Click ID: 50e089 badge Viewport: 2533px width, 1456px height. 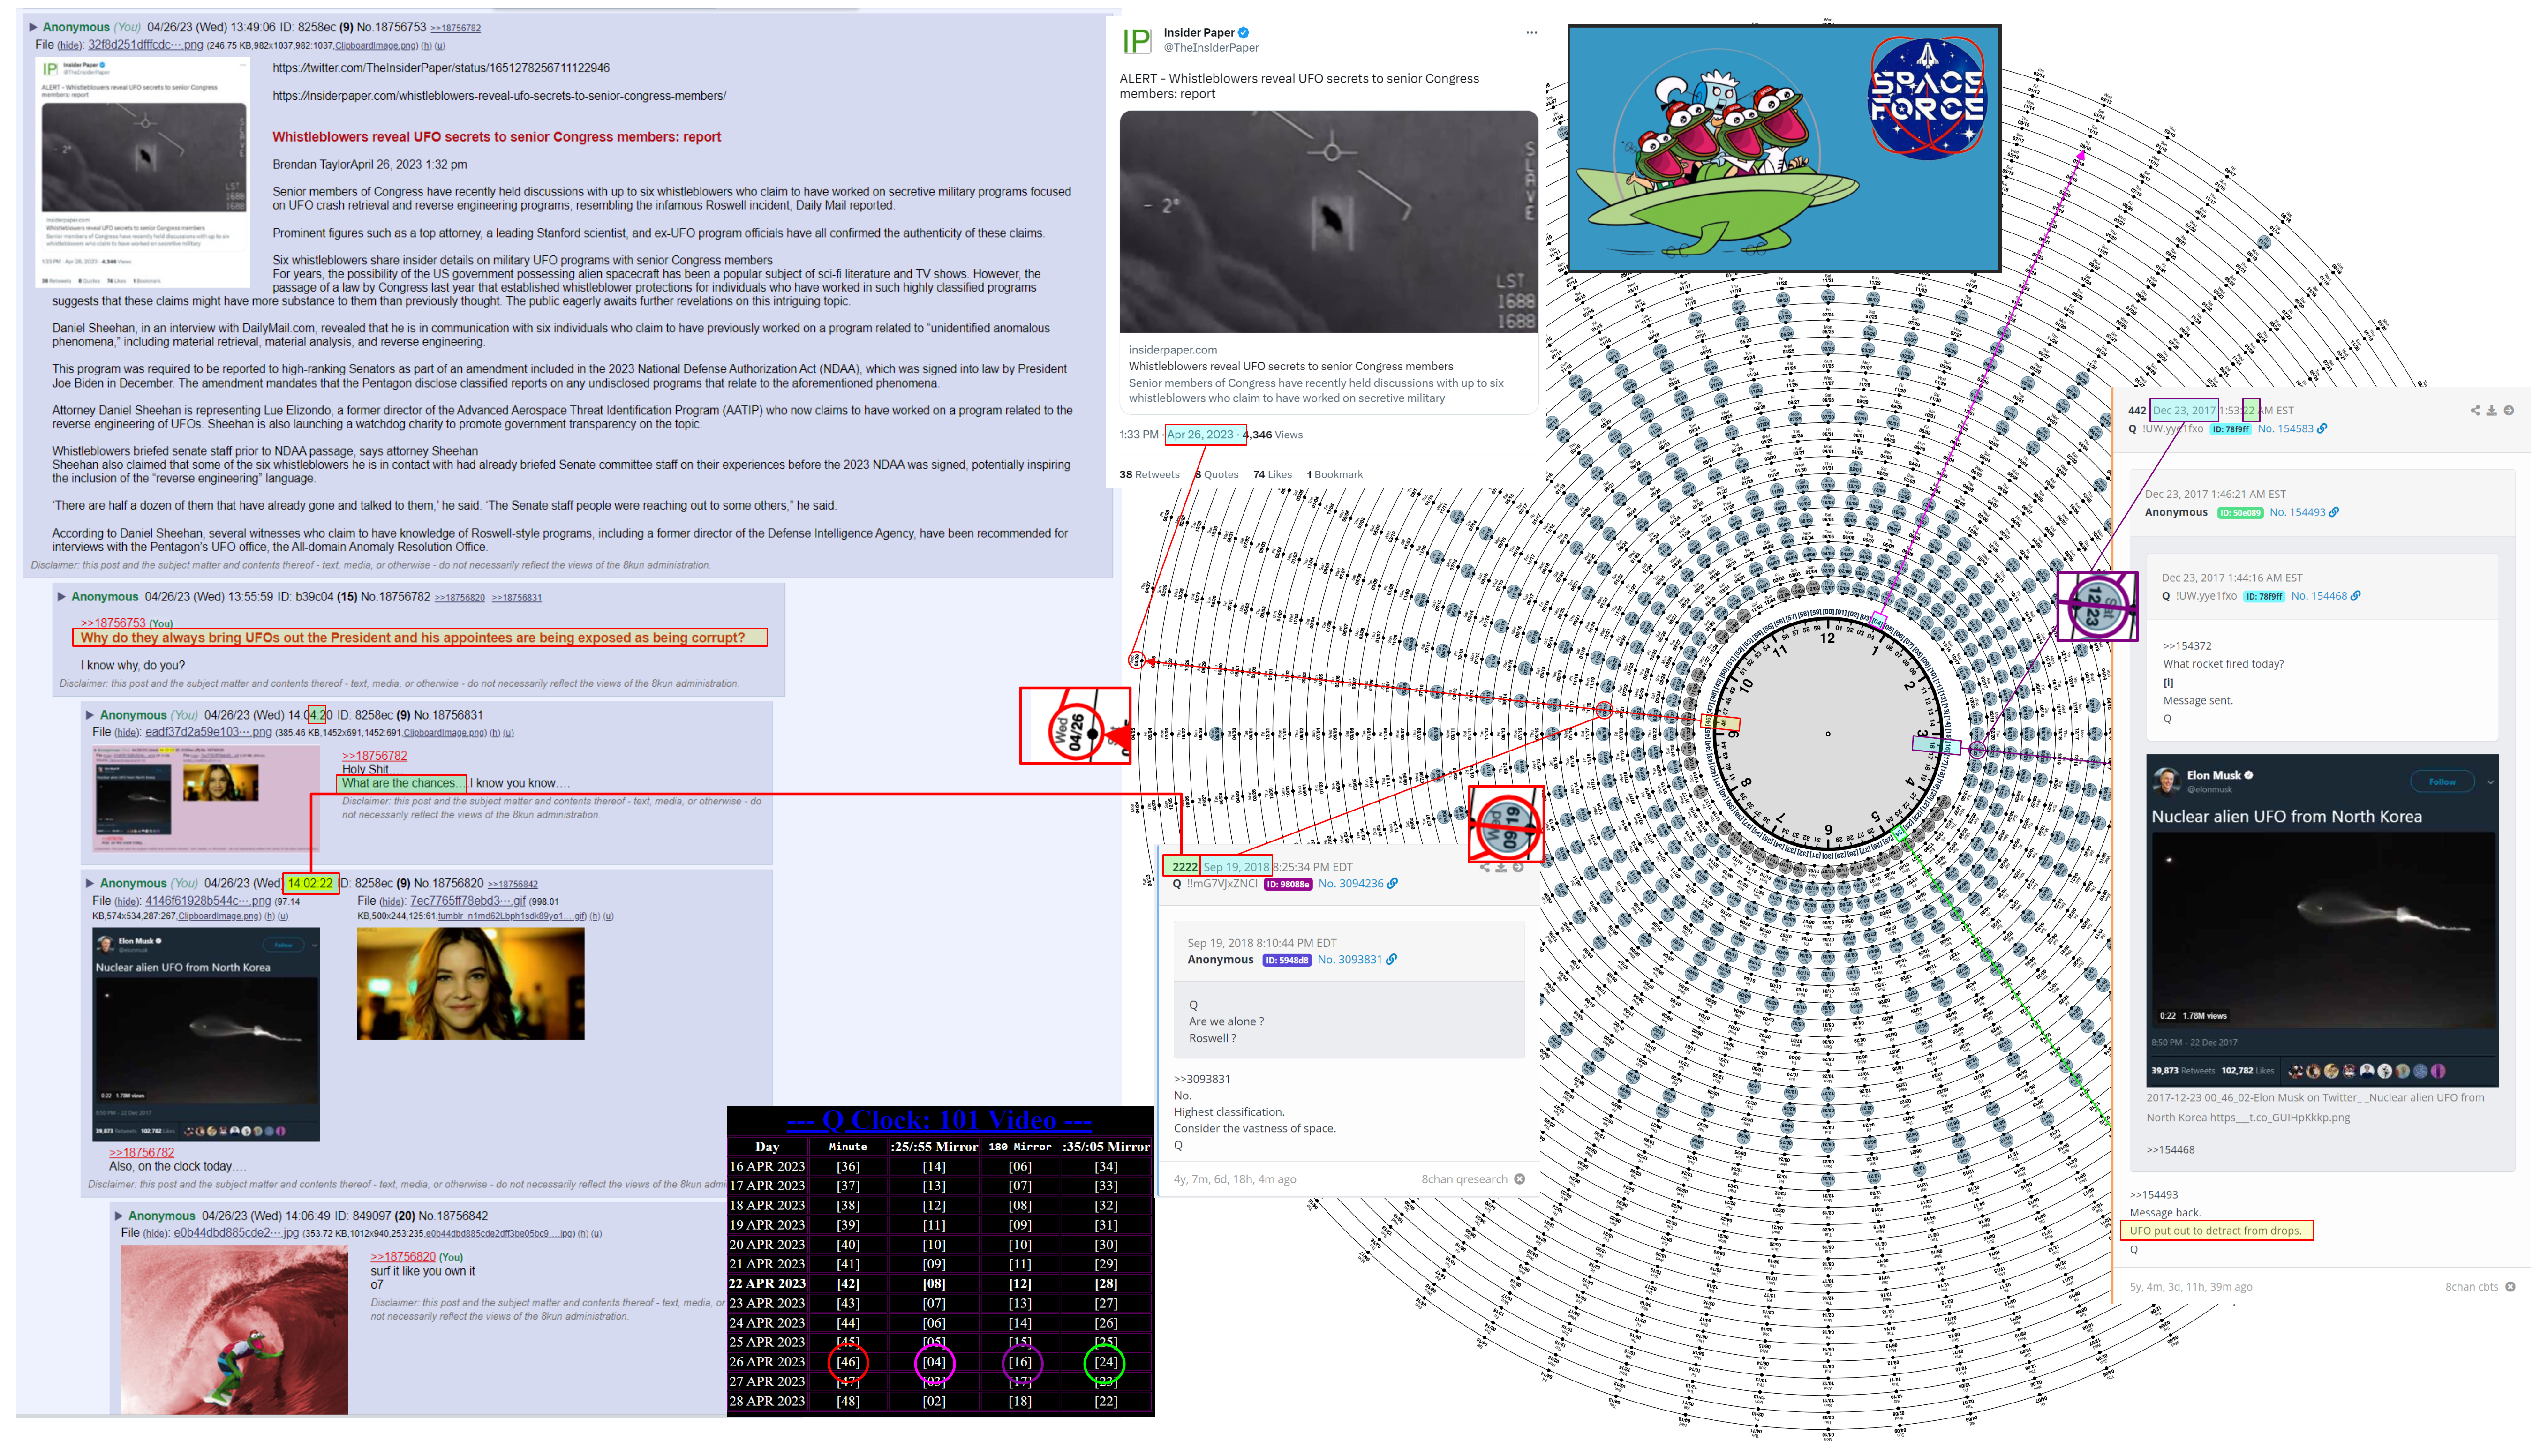tap(2240, 513)
